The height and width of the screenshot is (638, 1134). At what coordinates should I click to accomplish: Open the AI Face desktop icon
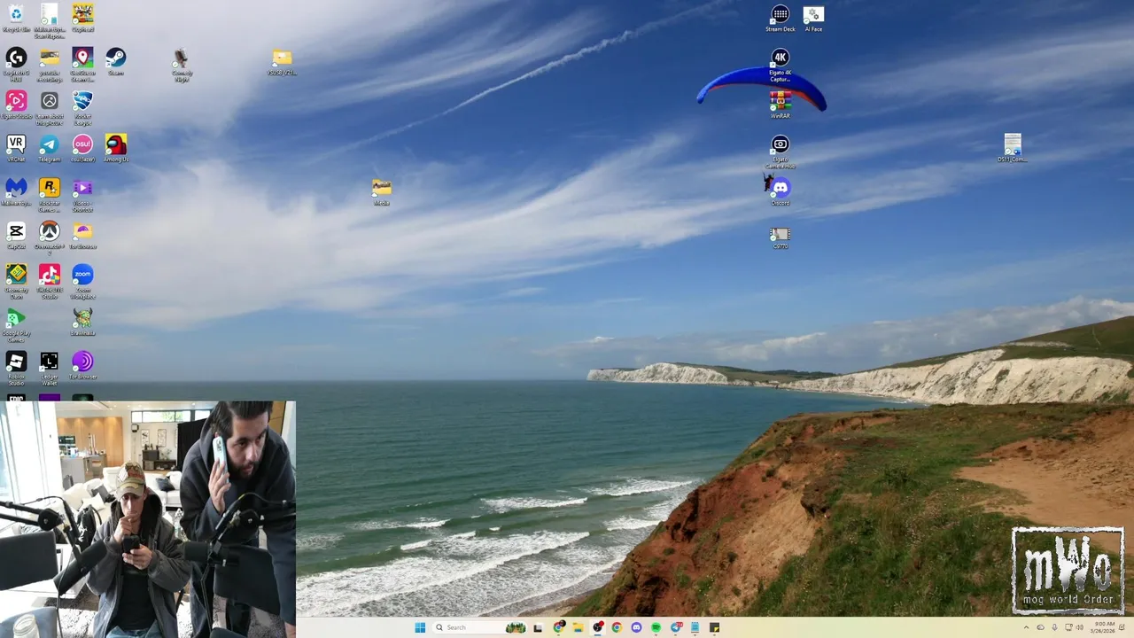click(x=813, y=18)
